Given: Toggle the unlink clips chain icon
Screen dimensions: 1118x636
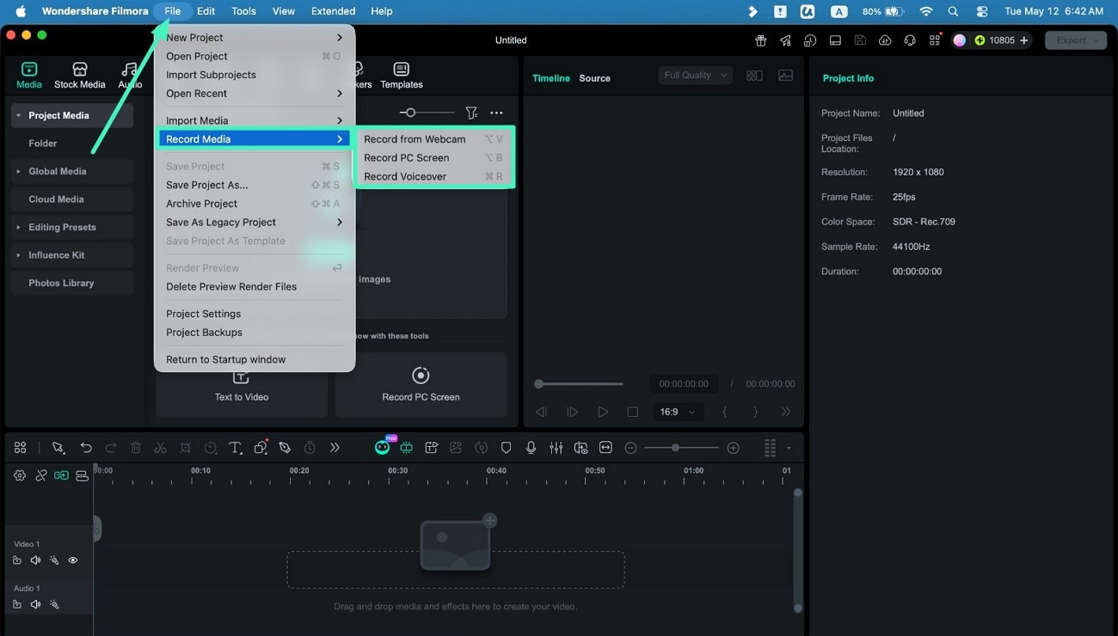Looking at the screenshot, I should [x=40, y=475].
